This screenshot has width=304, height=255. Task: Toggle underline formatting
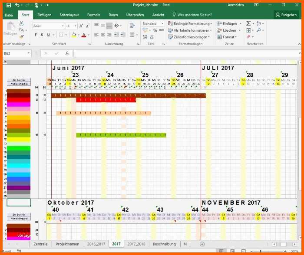(x=48, y=35)
